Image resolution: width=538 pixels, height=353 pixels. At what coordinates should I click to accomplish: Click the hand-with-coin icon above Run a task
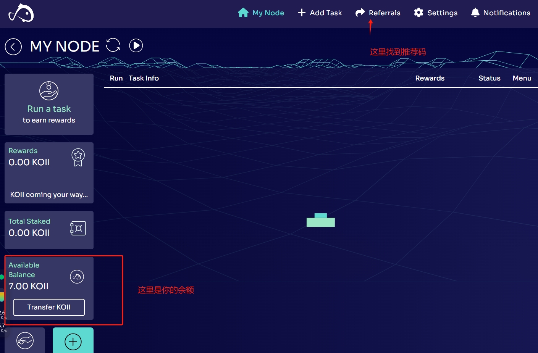(49, 91)
